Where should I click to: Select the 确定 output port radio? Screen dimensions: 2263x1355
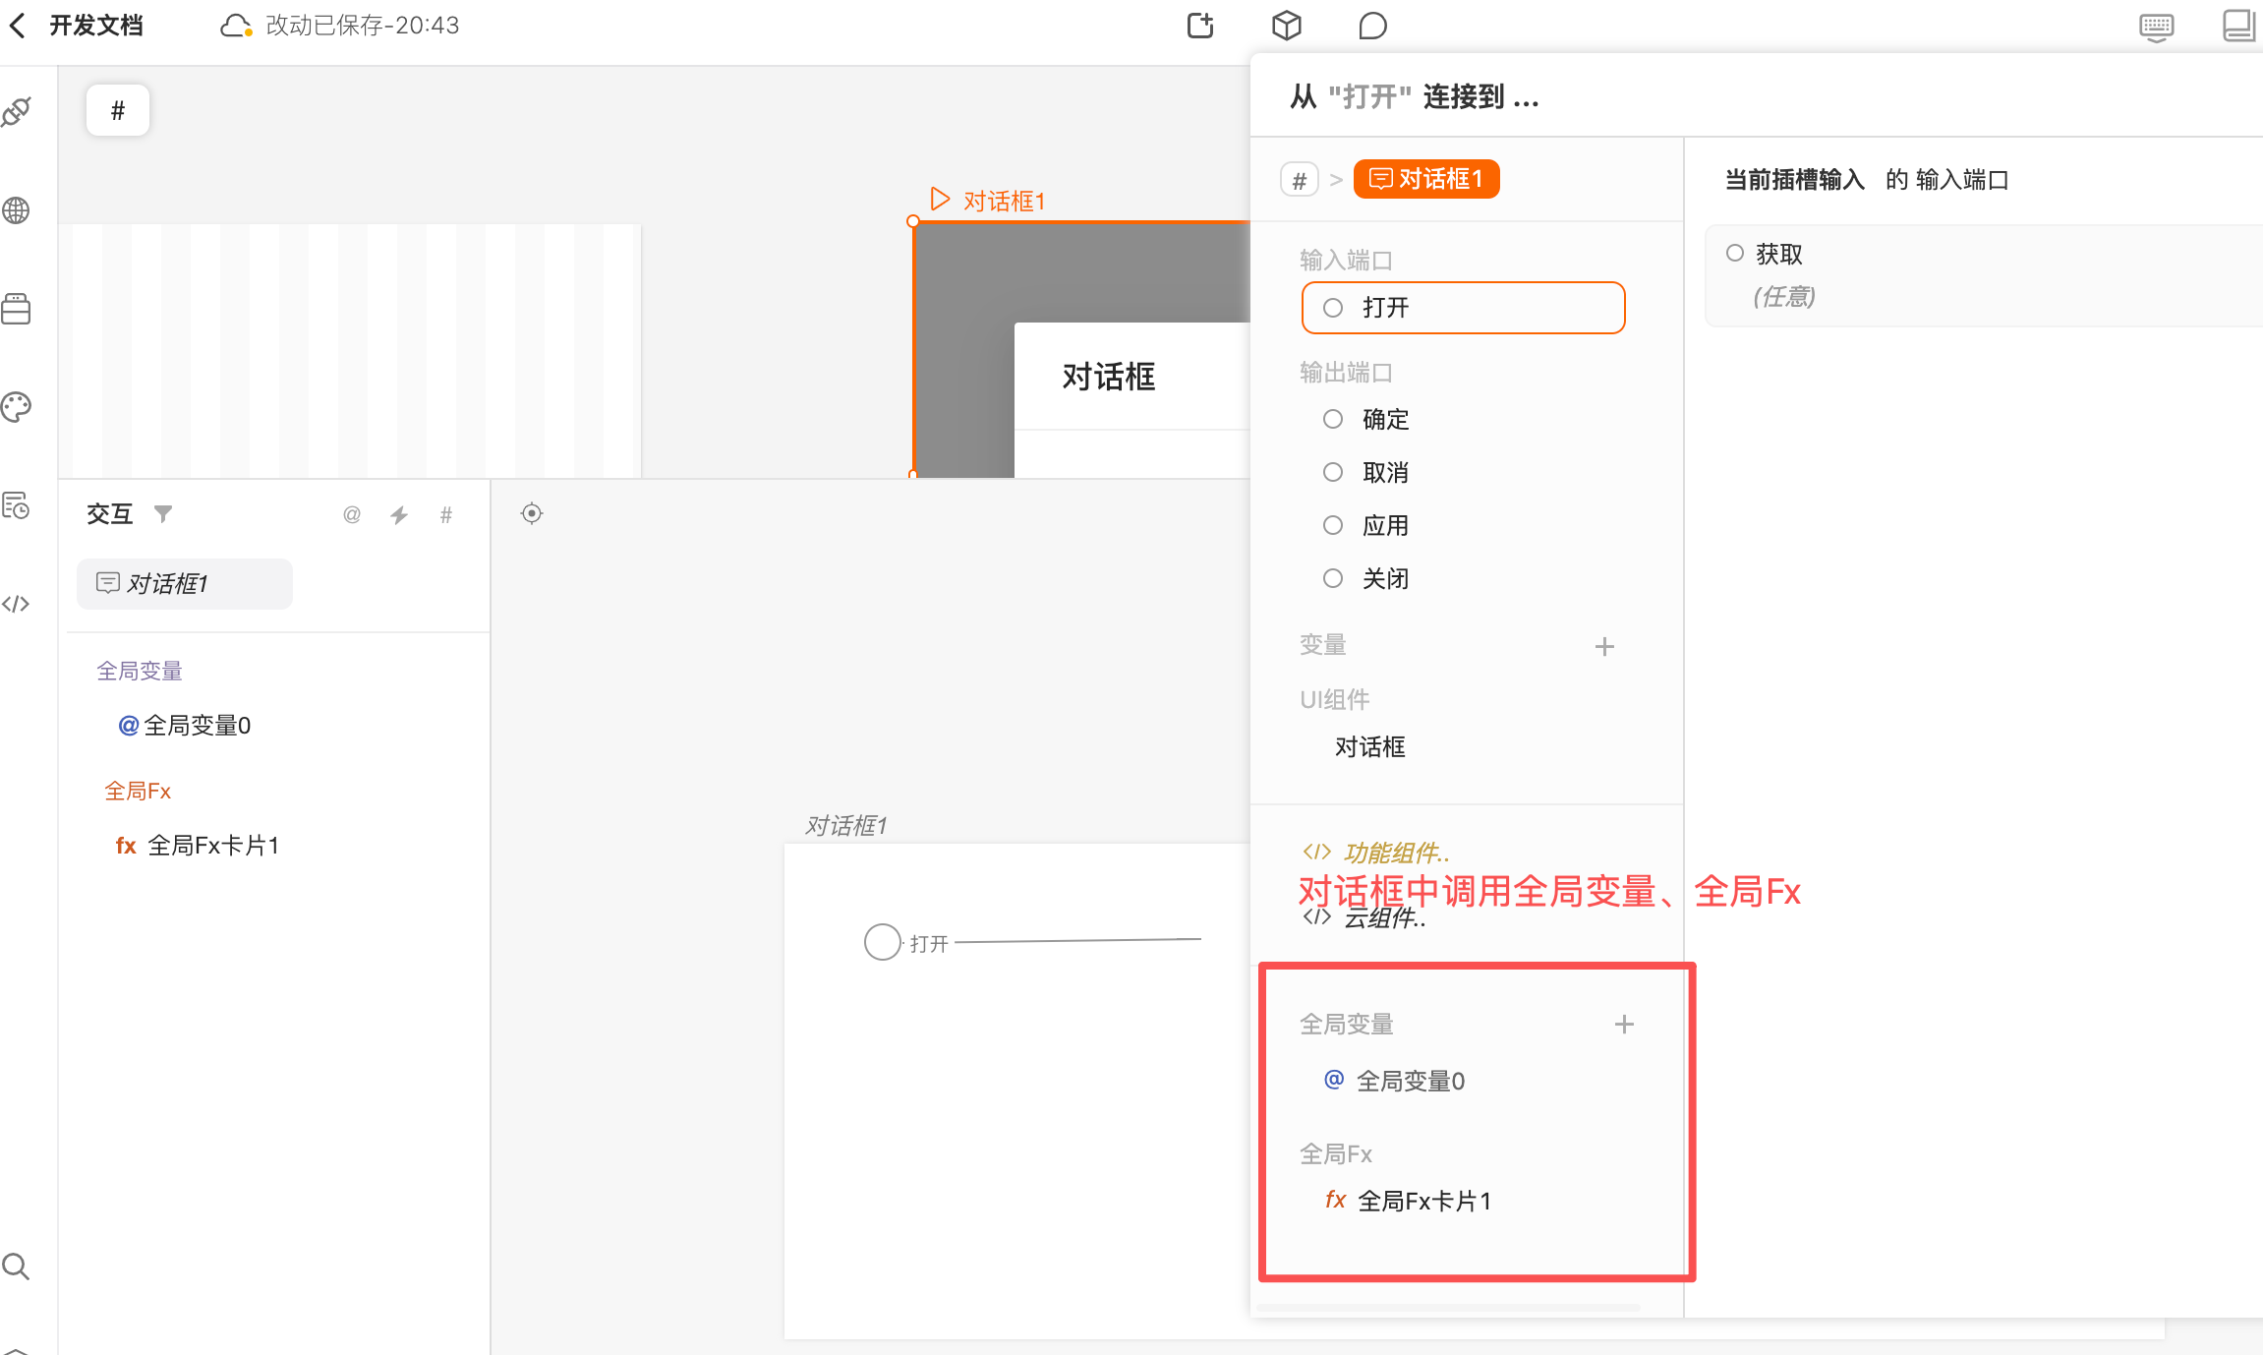click(x=1333, y=420)
